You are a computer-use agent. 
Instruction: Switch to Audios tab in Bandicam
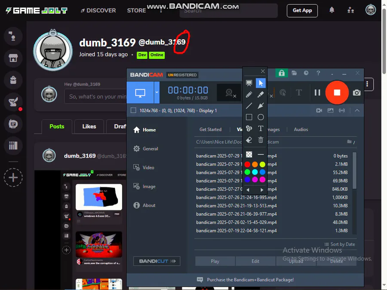(301, 129)
